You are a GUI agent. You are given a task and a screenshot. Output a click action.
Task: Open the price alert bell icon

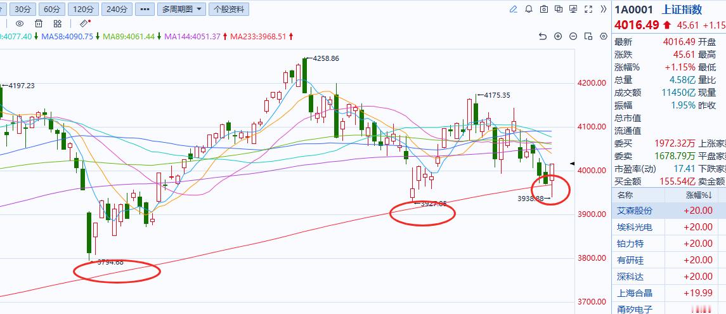click(529, 9)
